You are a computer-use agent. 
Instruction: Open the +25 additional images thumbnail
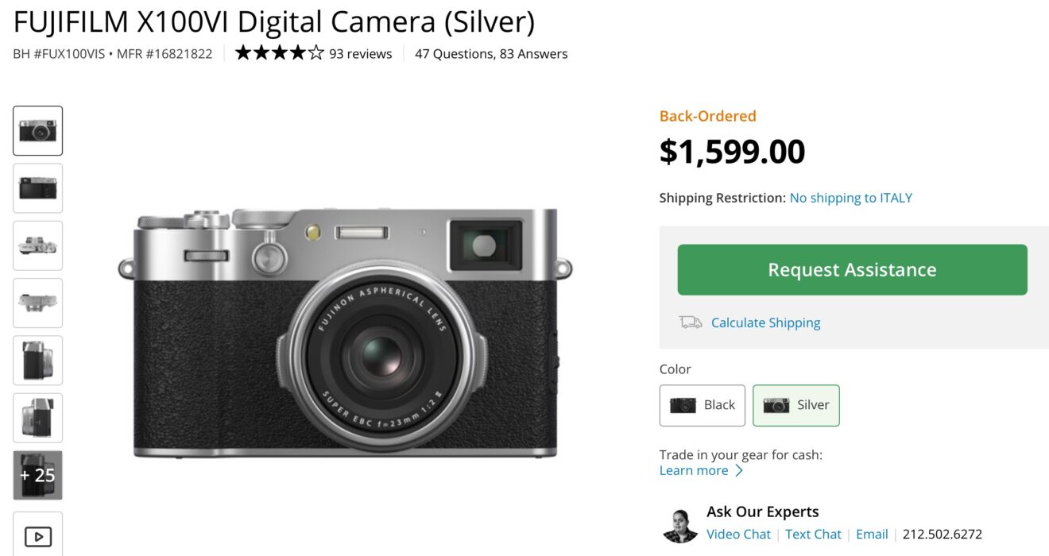[37, 475]
